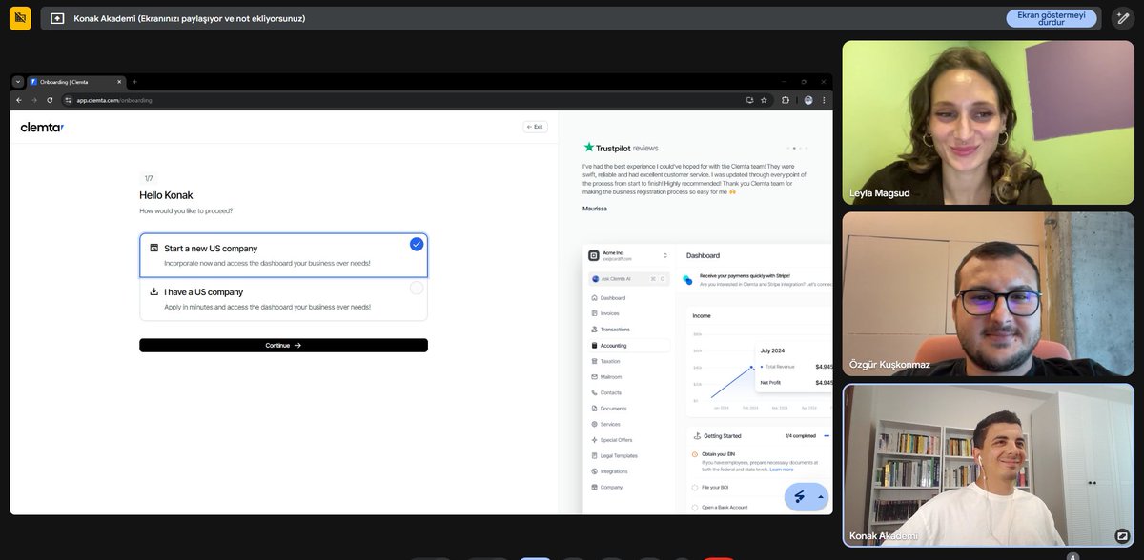Reload the Clemta onboarding page
1144x560 pixels.
tap(50, 100)
